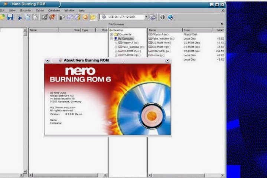Click the Save compilation floppy icon
Image resolution: width=267 pixels, height=178 pixels.
pos(10,17)
